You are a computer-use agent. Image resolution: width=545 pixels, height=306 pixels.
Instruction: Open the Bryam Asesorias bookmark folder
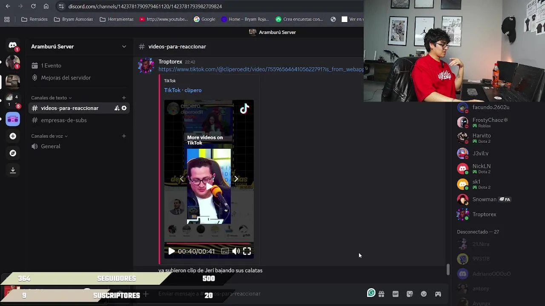[73, 19]
